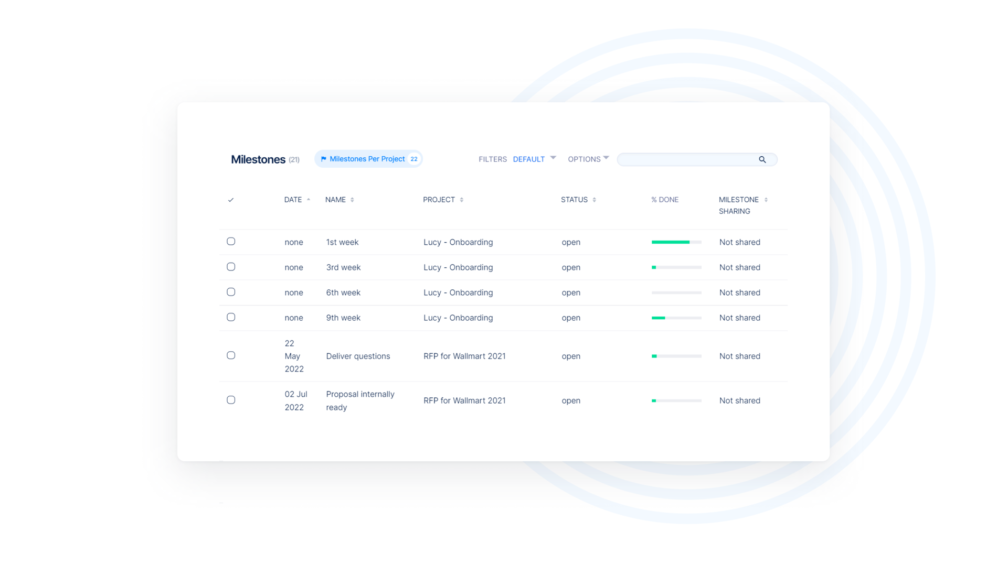The image size is (1008, 564).
Task: Click the 1st week progress bar
Action: tap(676, 242)
